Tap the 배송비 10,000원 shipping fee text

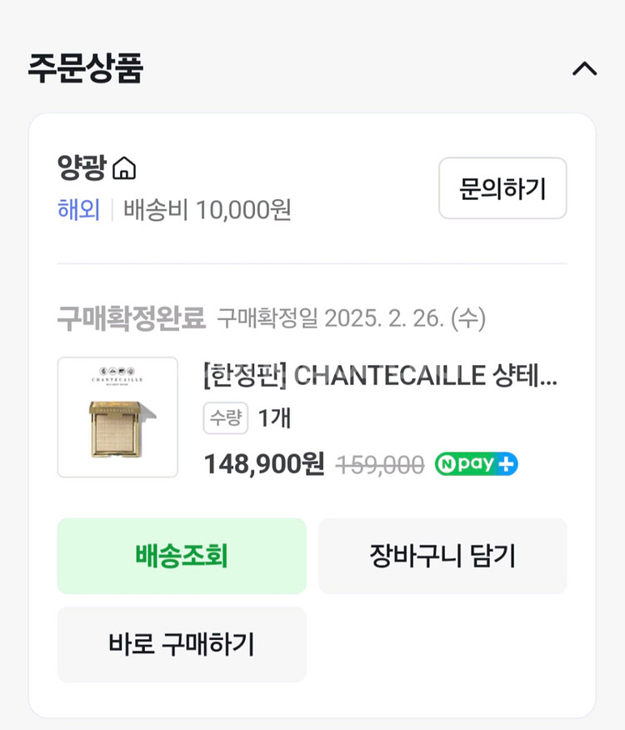(207, 210)
